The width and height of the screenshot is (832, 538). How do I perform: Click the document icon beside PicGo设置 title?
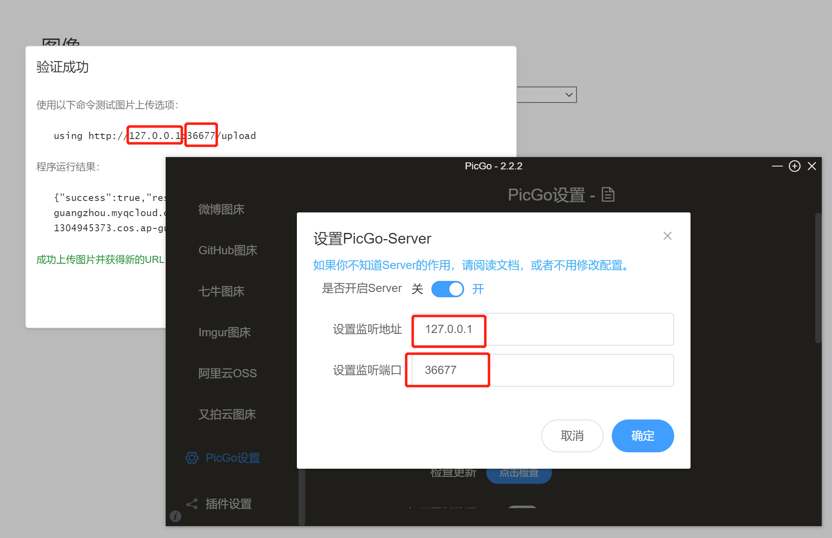coord(608,194)
